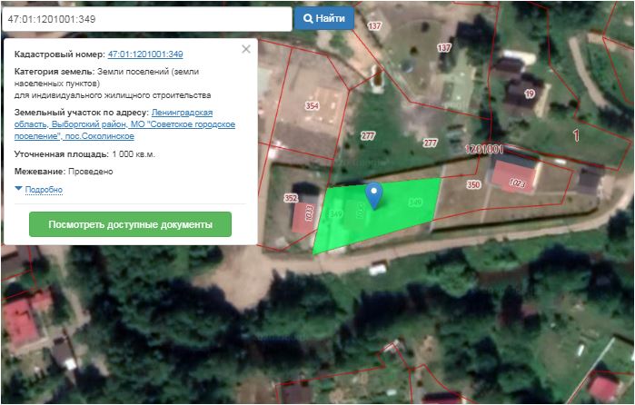This screenshot has height=405, width=635.
Task: Click parcel label 354 on map
Action: pyautogui.click(x=313, y=106)
